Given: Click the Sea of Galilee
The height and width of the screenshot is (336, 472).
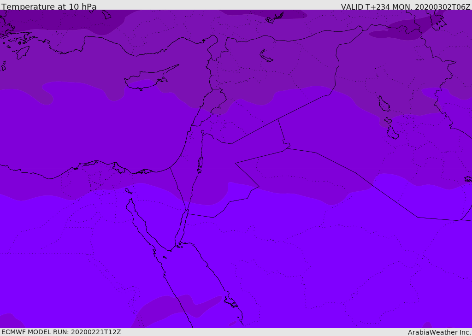Looking at the screenshot, I should [202, 132].
